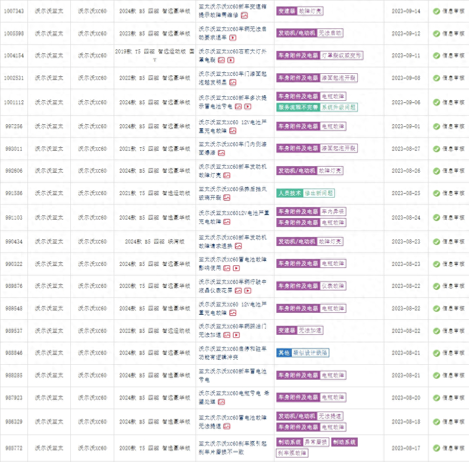
Task: Select complaint ID 1005598
Action: [x=14, y=33]
